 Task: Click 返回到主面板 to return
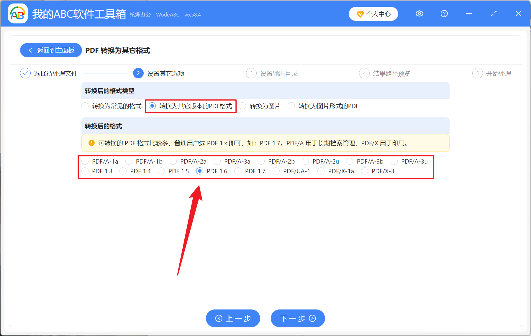(51, 50)
